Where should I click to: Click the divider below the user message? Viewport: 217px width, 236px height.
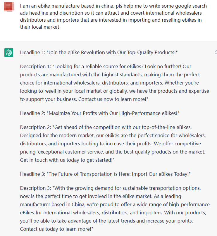coord(108,41)
